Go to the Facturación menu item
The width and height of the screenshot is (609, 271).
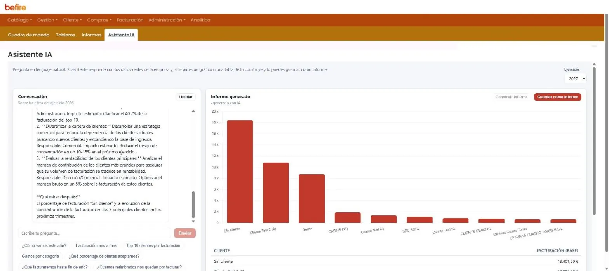[130, 20]
